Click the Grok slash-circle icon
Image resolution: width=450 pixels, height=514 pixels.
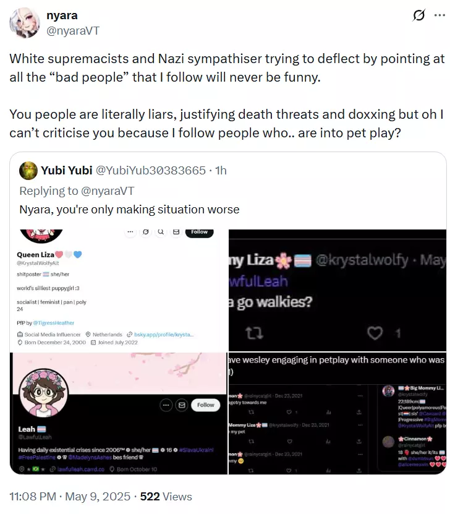(x=418, y=15)
